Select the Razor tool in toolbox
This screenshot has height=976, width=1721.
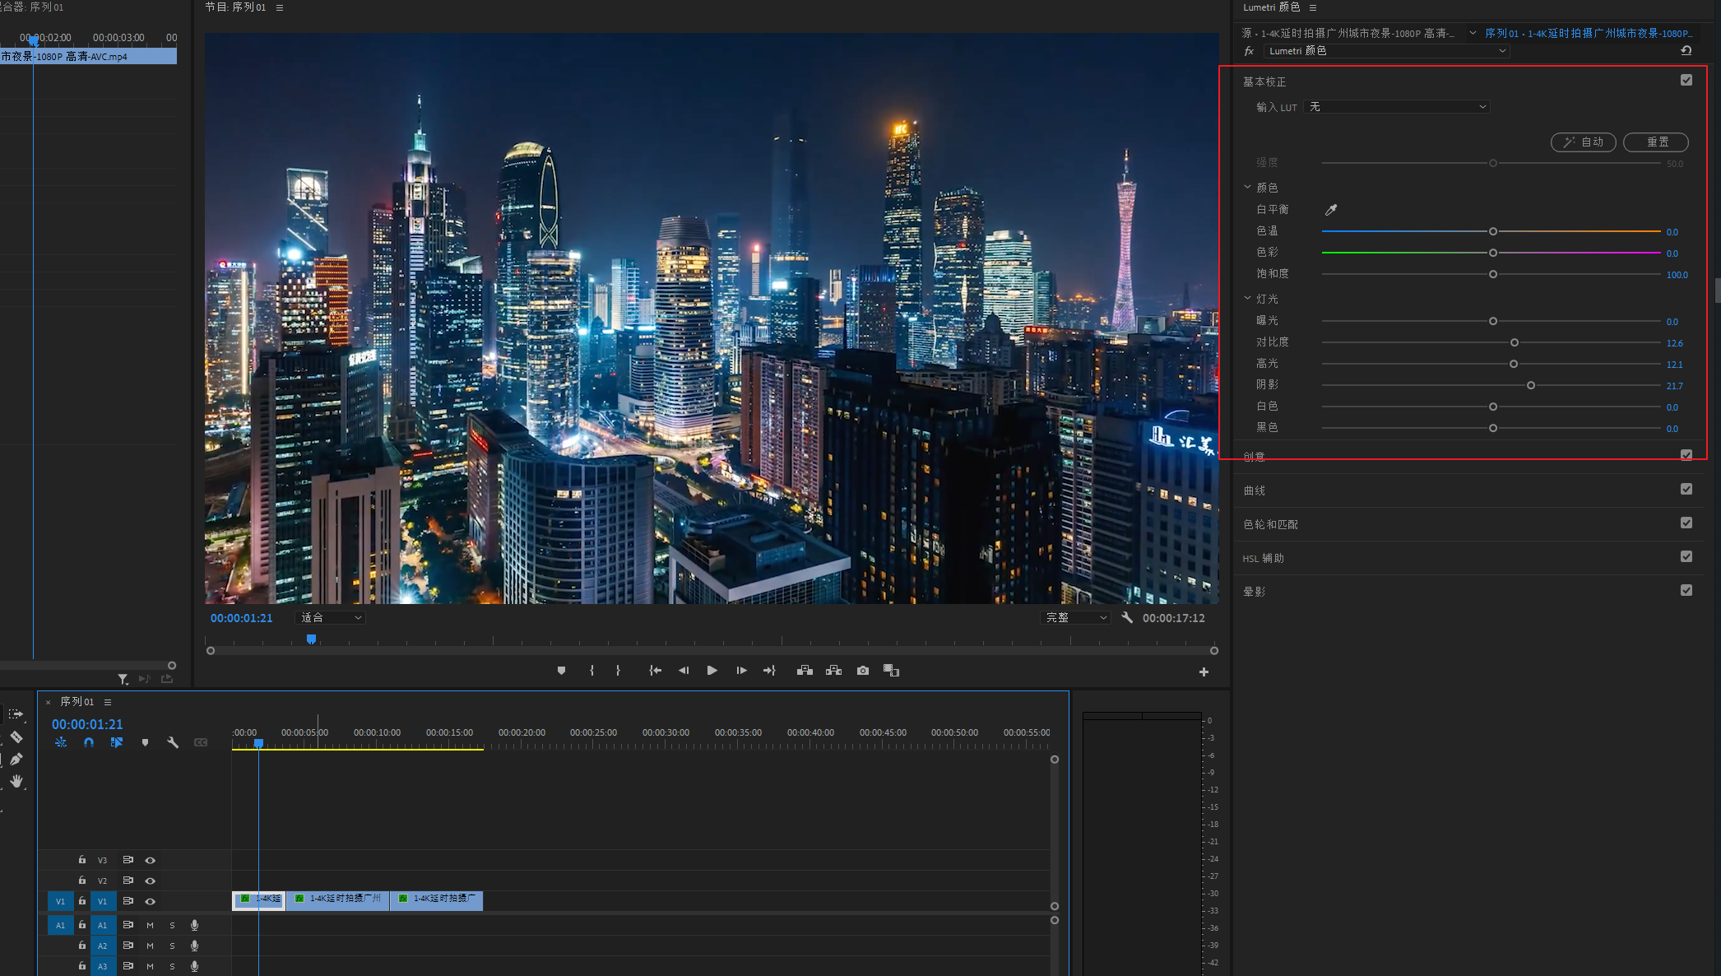[x=16, y=737]
